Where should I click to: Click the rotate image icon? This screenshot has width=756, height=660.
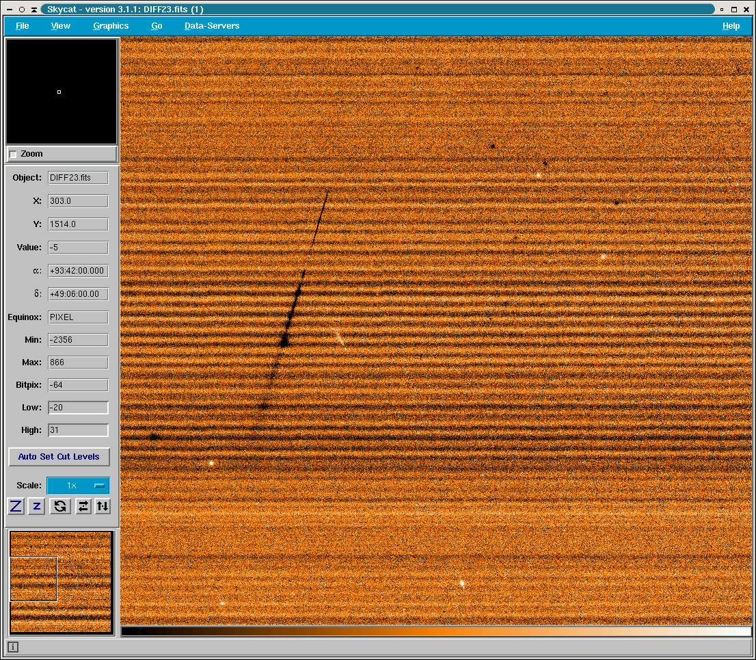click(60, 506)
